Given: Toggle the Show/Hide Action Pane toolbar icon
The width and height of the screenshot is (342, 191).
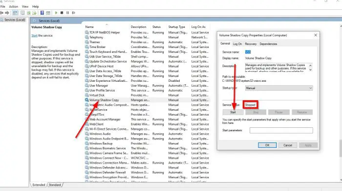Looking at the screenshot, I should (x=48, y=13).
